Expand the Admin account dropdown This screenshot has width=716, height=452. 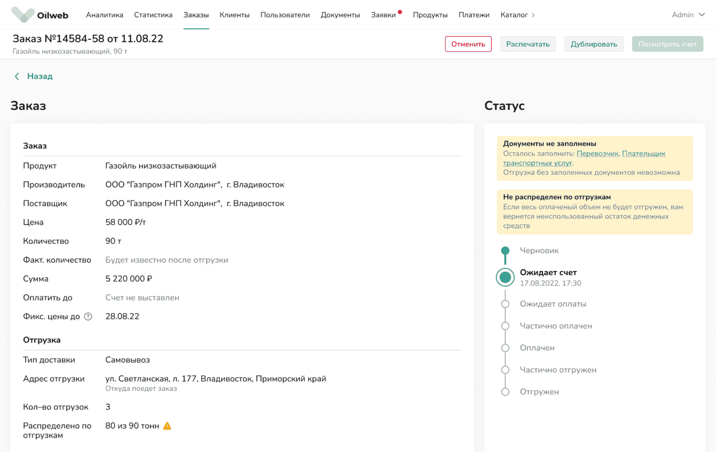[x=688, y=15]
